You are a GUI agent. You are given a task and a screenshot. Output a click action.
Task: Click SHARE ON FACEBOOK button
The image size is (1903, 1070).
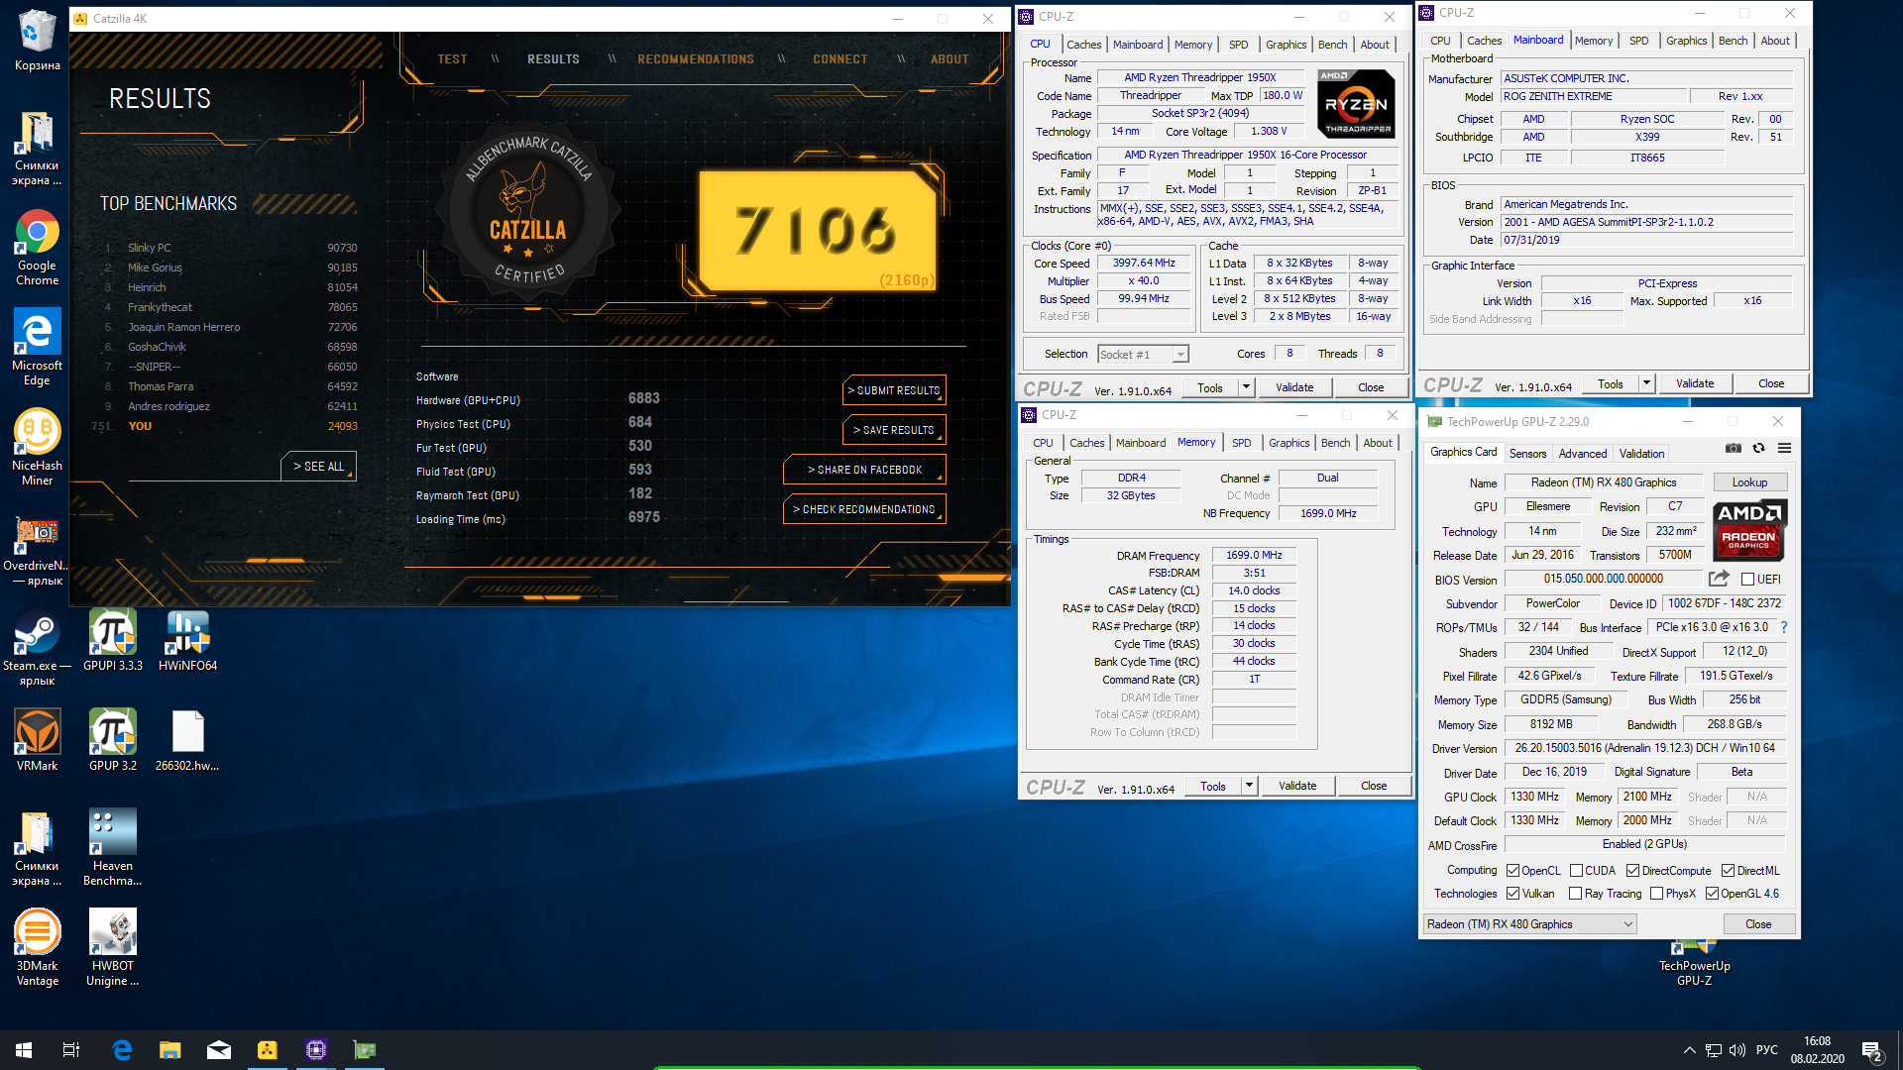864,470
